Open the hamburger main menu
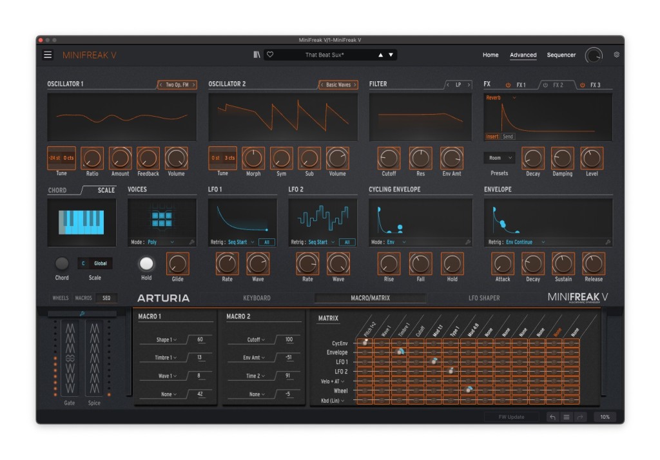This screenshot has height=460, width=660. [48, 55]
